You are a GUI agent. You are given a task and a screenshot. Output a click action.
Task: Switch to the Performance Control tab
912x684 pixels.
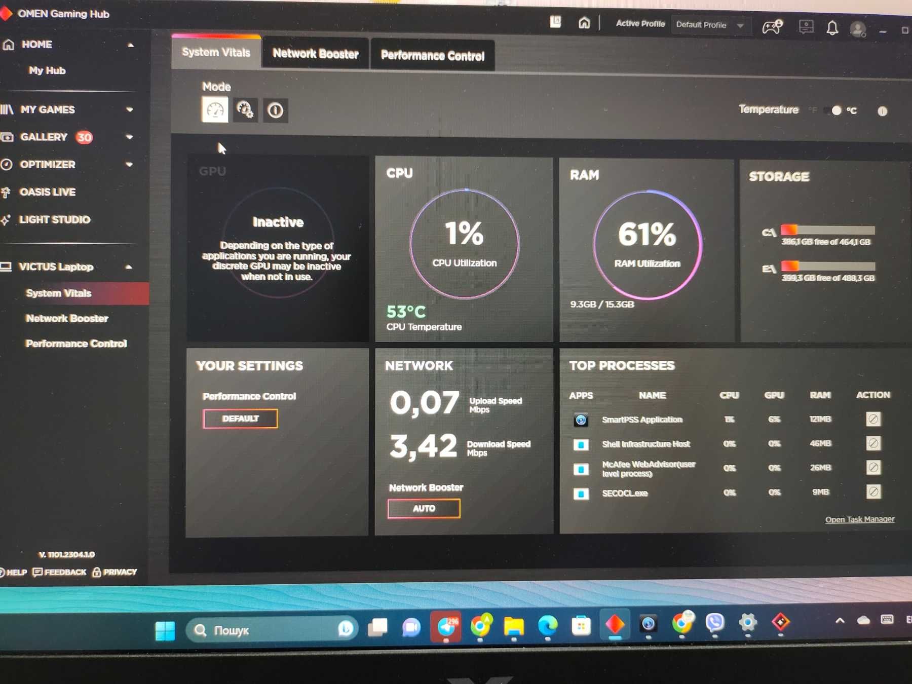click(432, 55)
